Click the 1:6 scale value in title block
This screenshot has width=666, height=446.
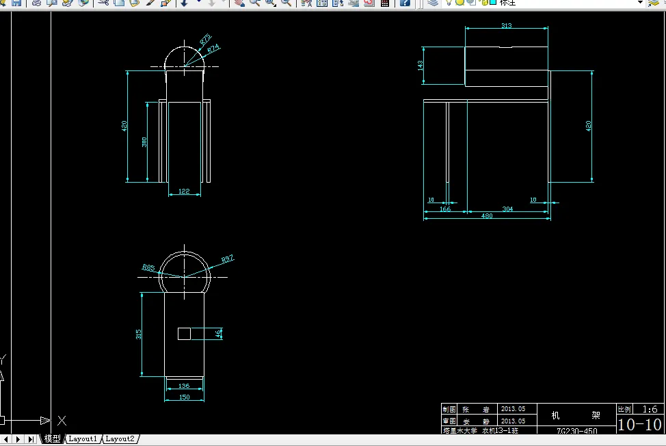coord(650,409)
